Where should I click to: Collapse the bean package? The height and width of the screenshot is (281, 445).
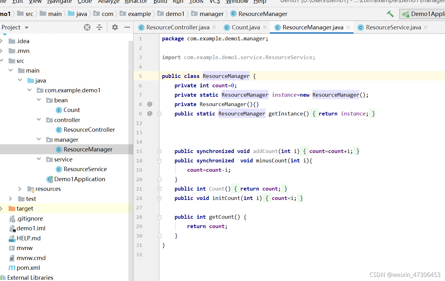[39, 100]
